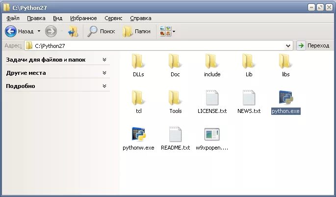Click the folder icon in address bar
The image size is (336, 197).
coord(29,45)
